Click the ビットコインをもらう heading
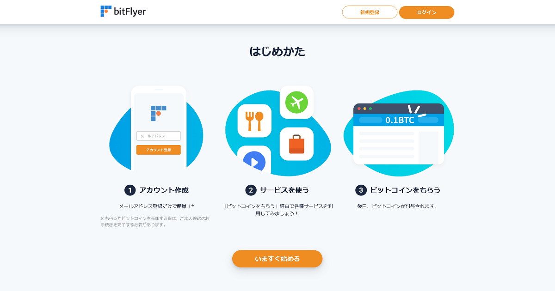Viewport: 555px width, 291px height. tap(406, 190)
